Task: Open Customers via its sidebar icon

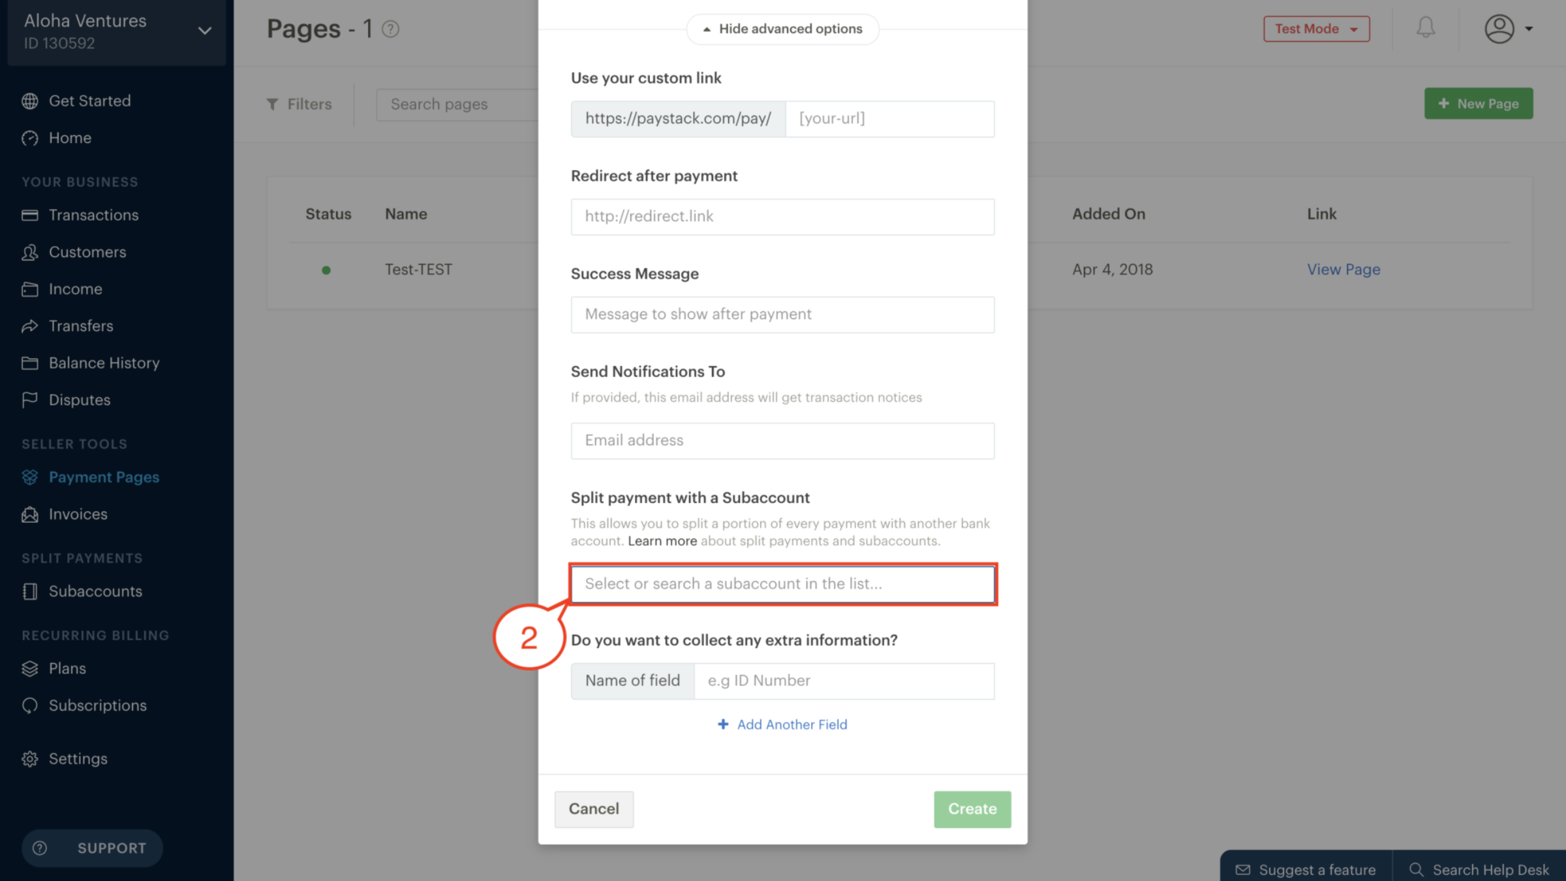Action: pos(30,252)
